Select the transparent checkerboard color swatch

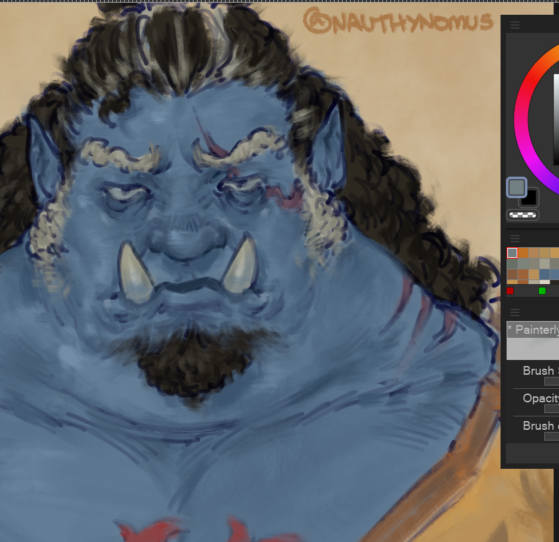(x=522, y=216)
